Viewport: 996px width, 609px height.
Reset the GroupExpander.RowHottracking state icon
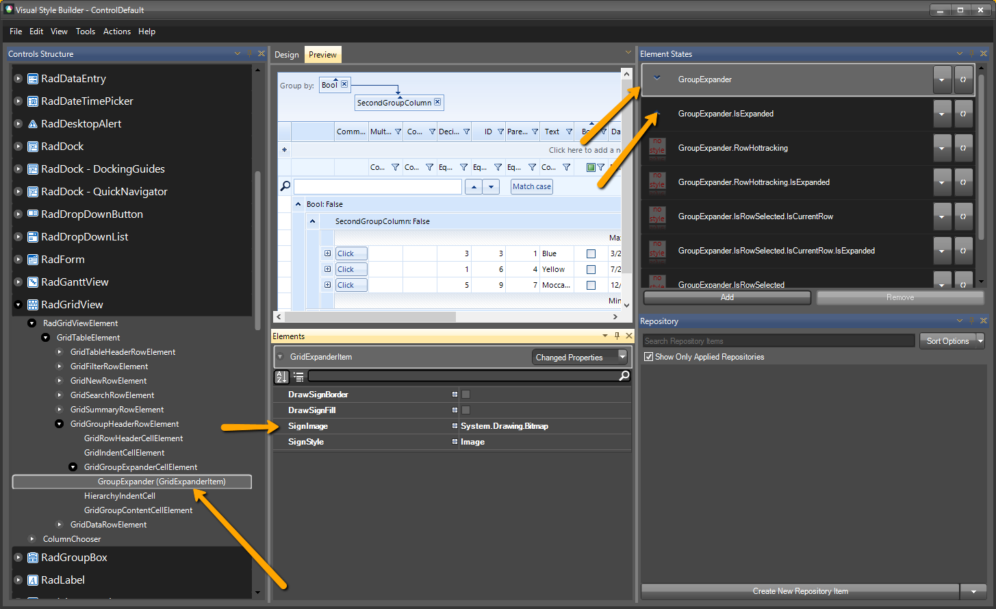pyautogui.click(x=963, y=148)
